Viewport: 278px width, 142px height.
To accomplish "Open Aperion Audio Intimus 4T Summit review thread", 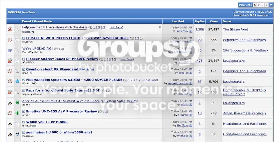I will point(80,101).
